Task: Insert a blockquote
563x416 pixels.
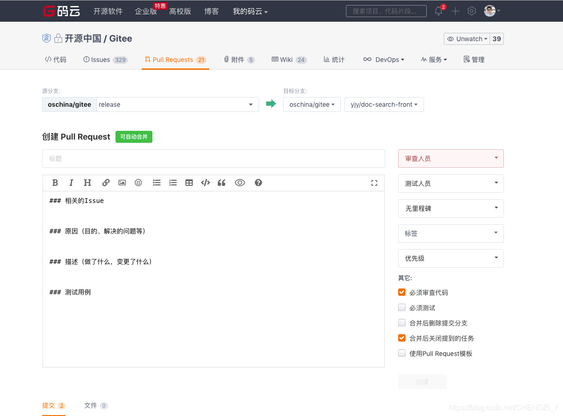Action: point(222,183)
